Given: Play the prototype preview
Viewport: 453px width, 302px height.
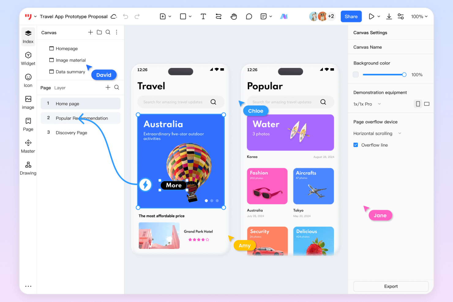Looking at the screenshot, I should click(371, 17).
